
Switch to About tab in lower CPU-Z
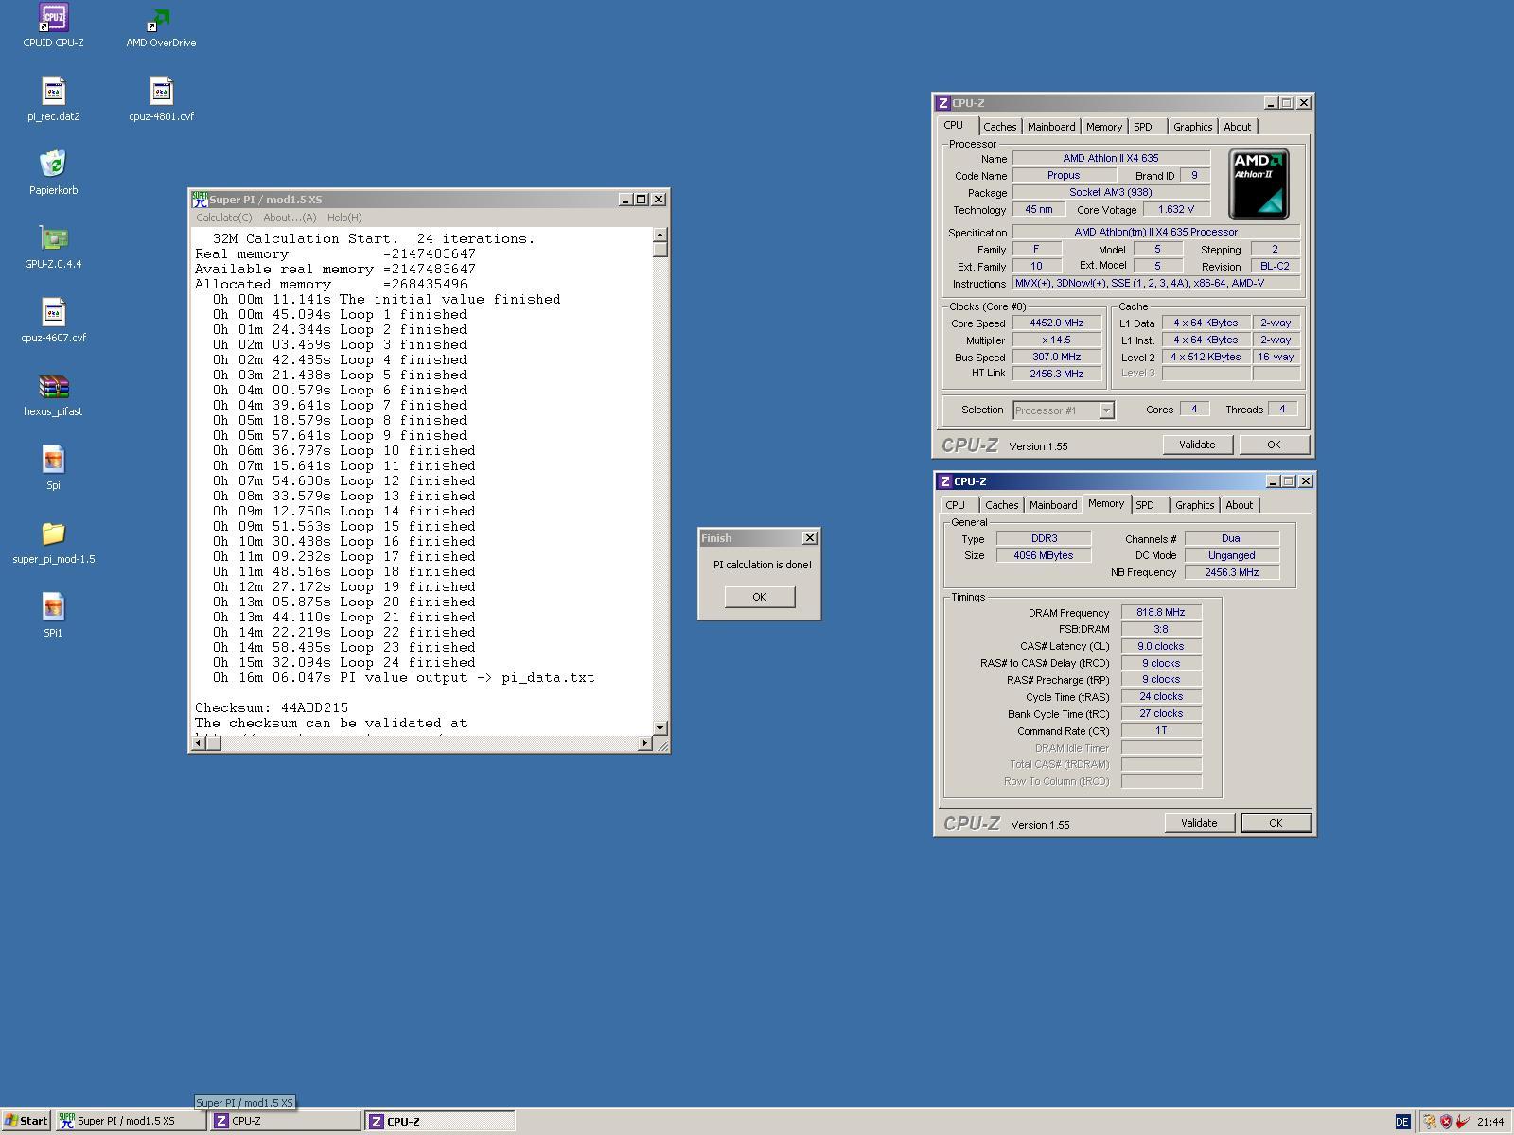[x=1239, y=505]
